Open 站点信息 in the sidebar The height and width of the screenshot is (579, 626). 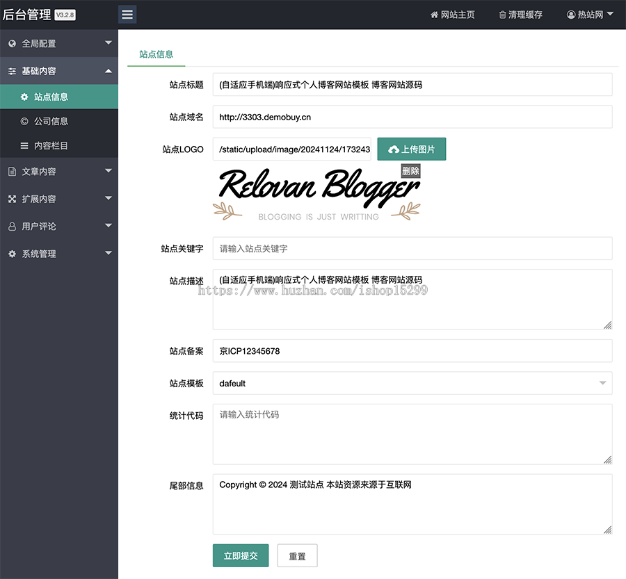(59, 97)
